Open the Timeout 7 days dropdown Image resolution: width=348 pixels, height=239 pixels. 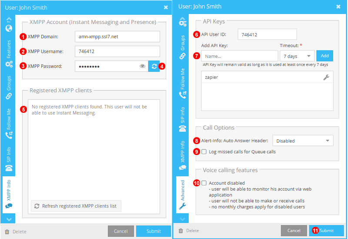point(297,56)
